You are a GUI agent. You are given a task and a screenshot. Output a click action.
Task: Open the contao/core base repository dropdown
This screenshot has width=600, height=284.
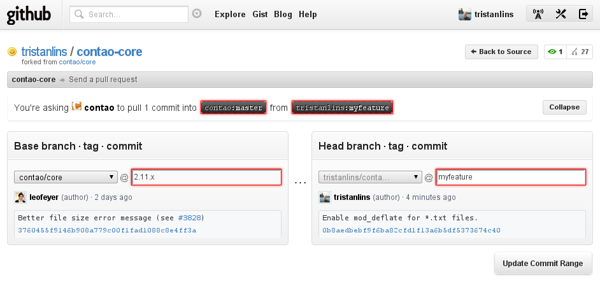click(66, 178)
